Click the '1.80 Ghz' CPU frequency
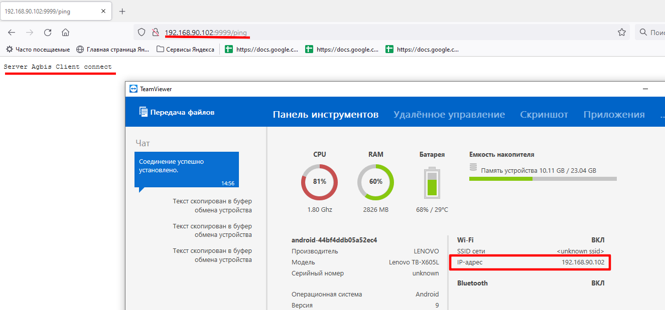Viewport: 665px width, 310px height. pyautogui.click(x=320, y=209)
